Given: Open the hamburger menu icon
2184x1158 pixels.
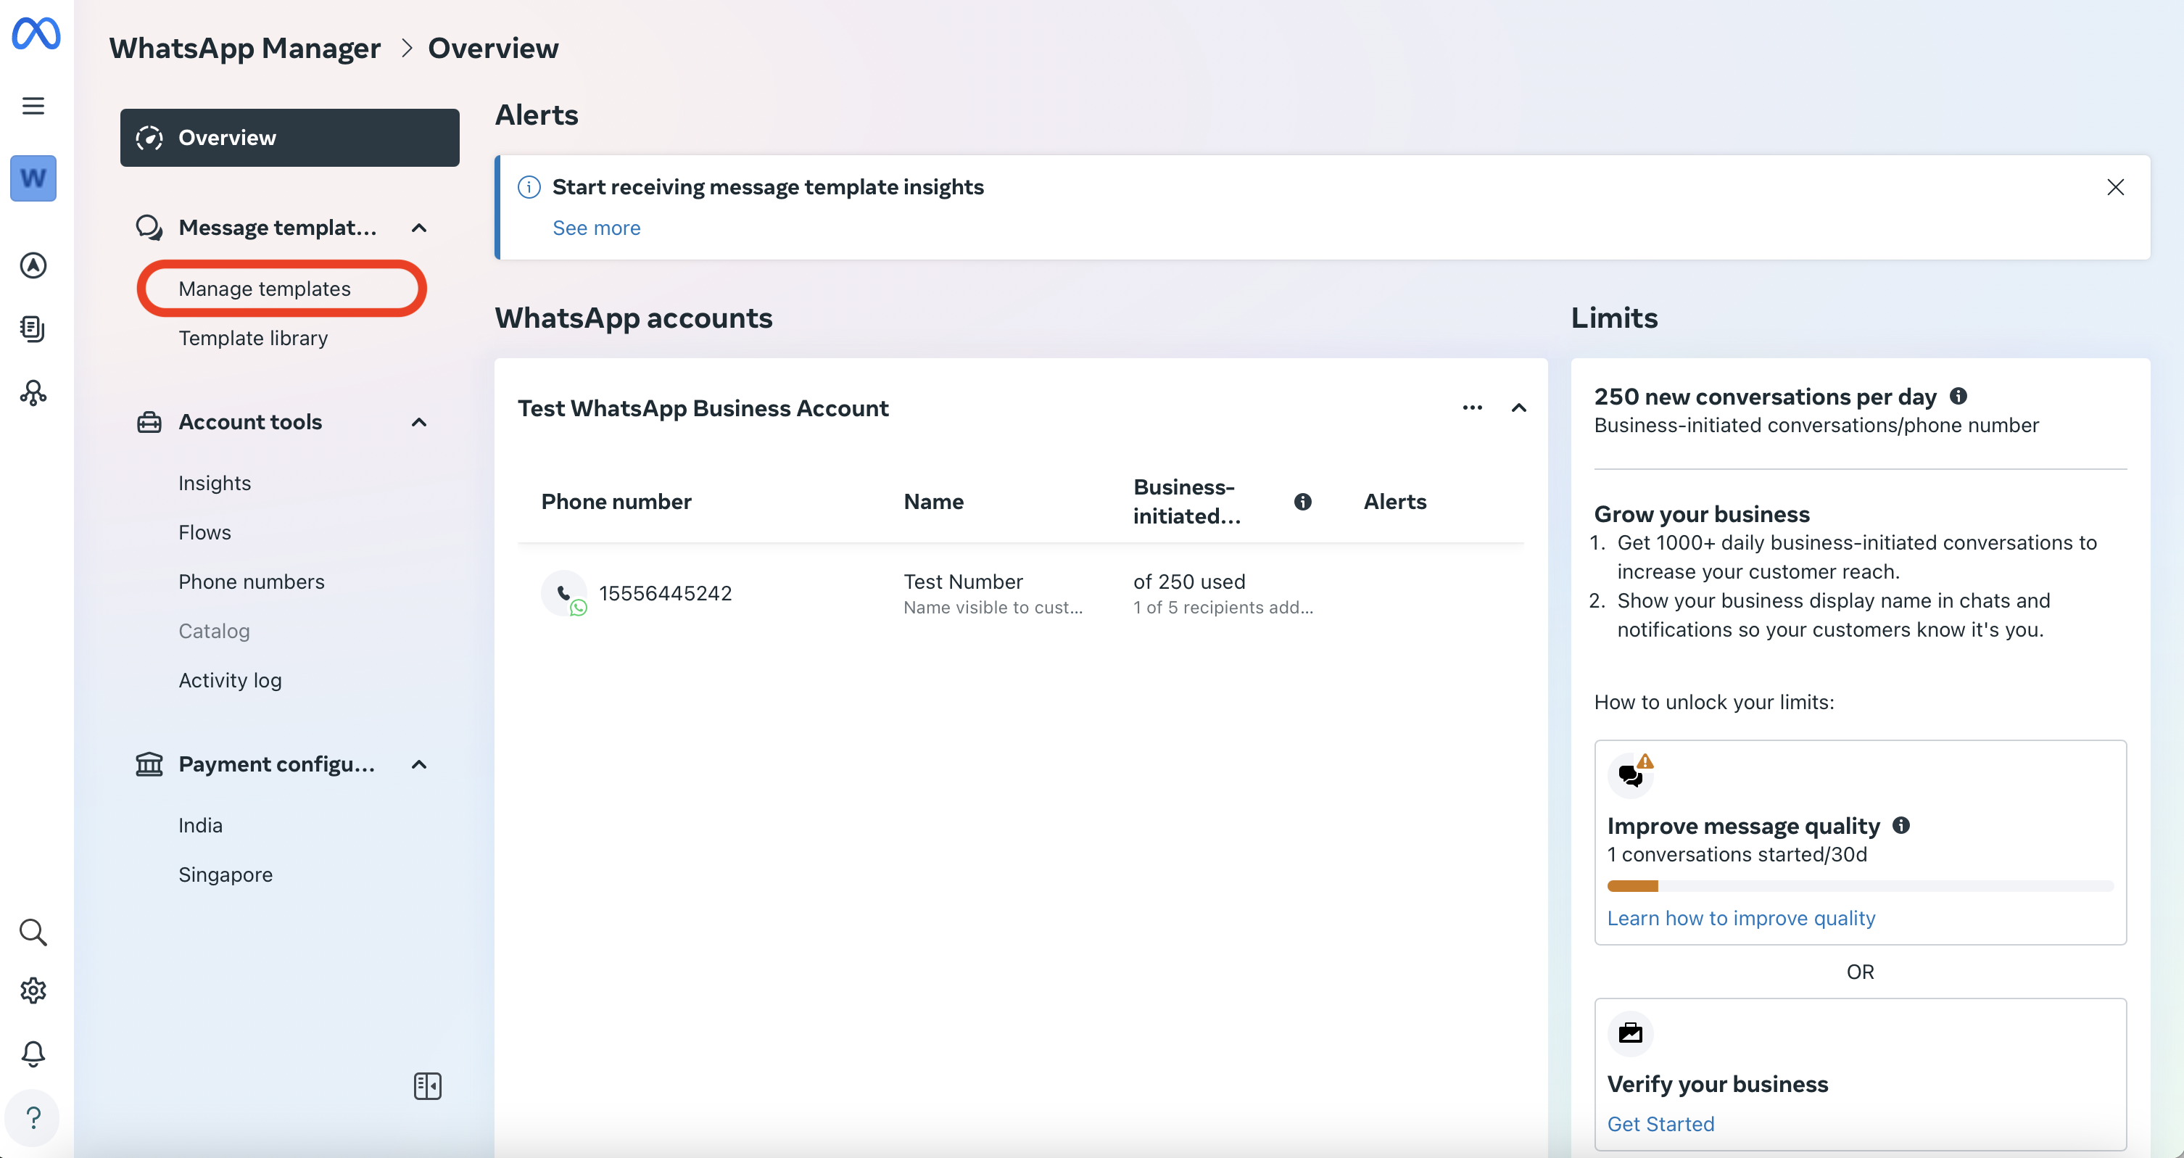Looking at the screenshot, I should coord(33,106).
